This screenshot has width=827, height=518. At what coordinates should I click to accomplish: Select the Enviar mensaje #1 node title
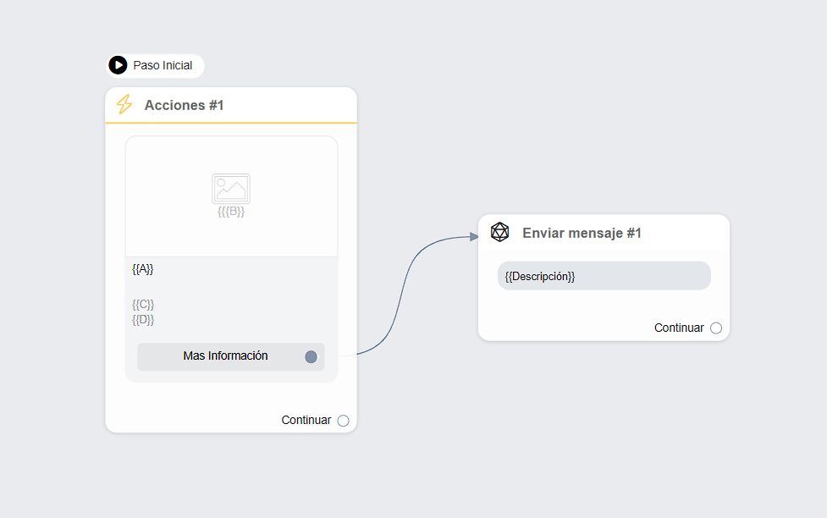click(582, 233)
